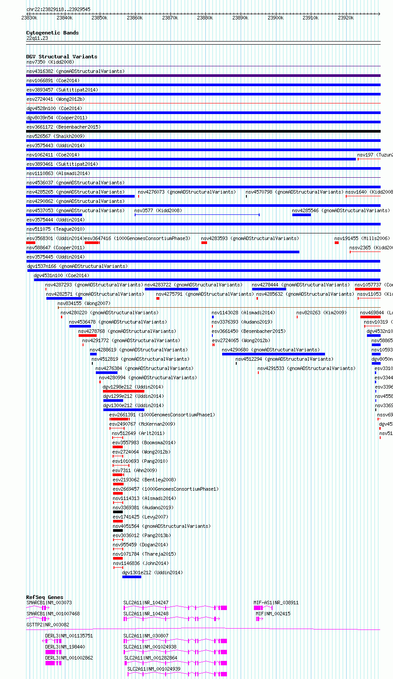Select nsv4283722 gnomAD variant label
Image resolution: width=393 pixels, height=679 pixels.
point(193,285)
